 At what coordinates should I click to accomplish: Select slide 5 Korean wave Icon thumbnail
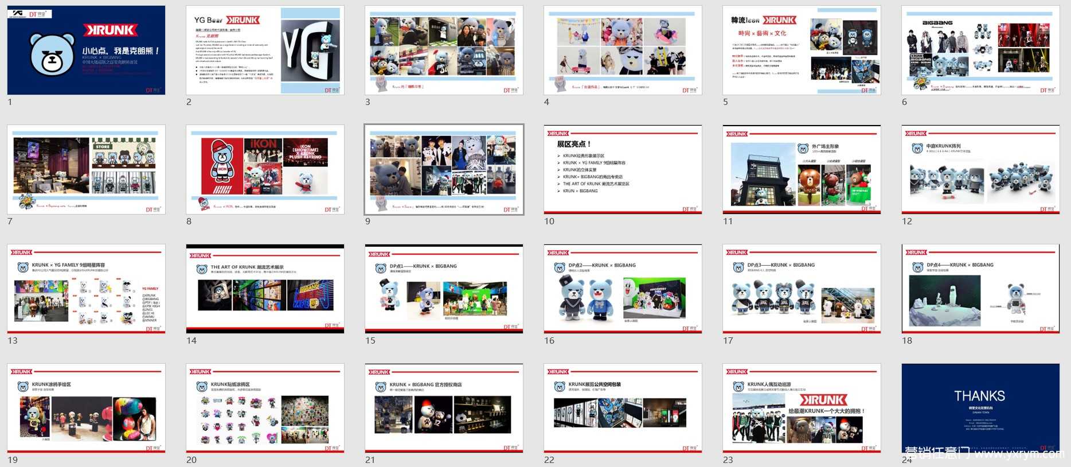[x=802, y=50]
